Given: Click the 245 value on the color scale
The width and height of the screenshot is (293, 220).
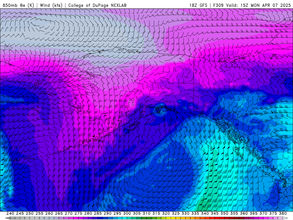Looking at the screenshot, I should click(x=20, y=213).
